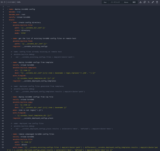Image resolution: width=160 pixels, height=151 pixels.
Task: Select line number 22
Action: [3, 62]
